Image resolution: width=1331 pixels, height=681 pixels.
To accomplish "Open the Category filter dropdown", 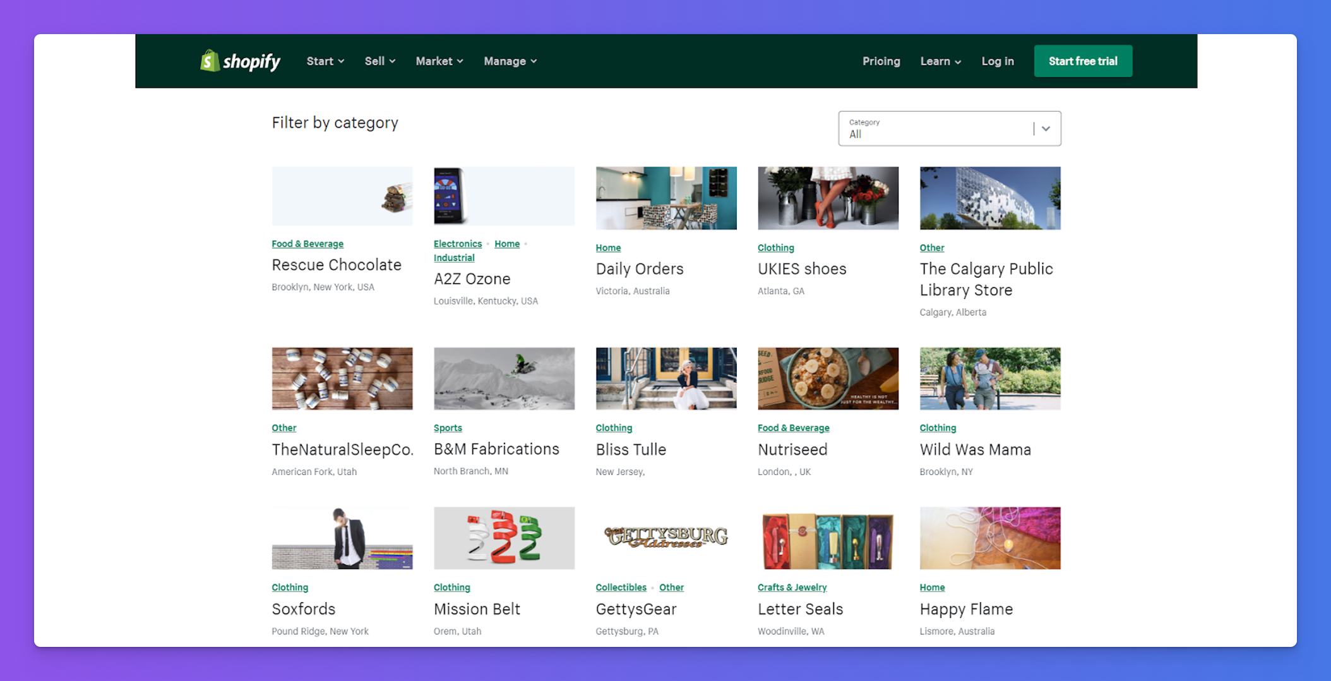I will [x=949, y=128].
